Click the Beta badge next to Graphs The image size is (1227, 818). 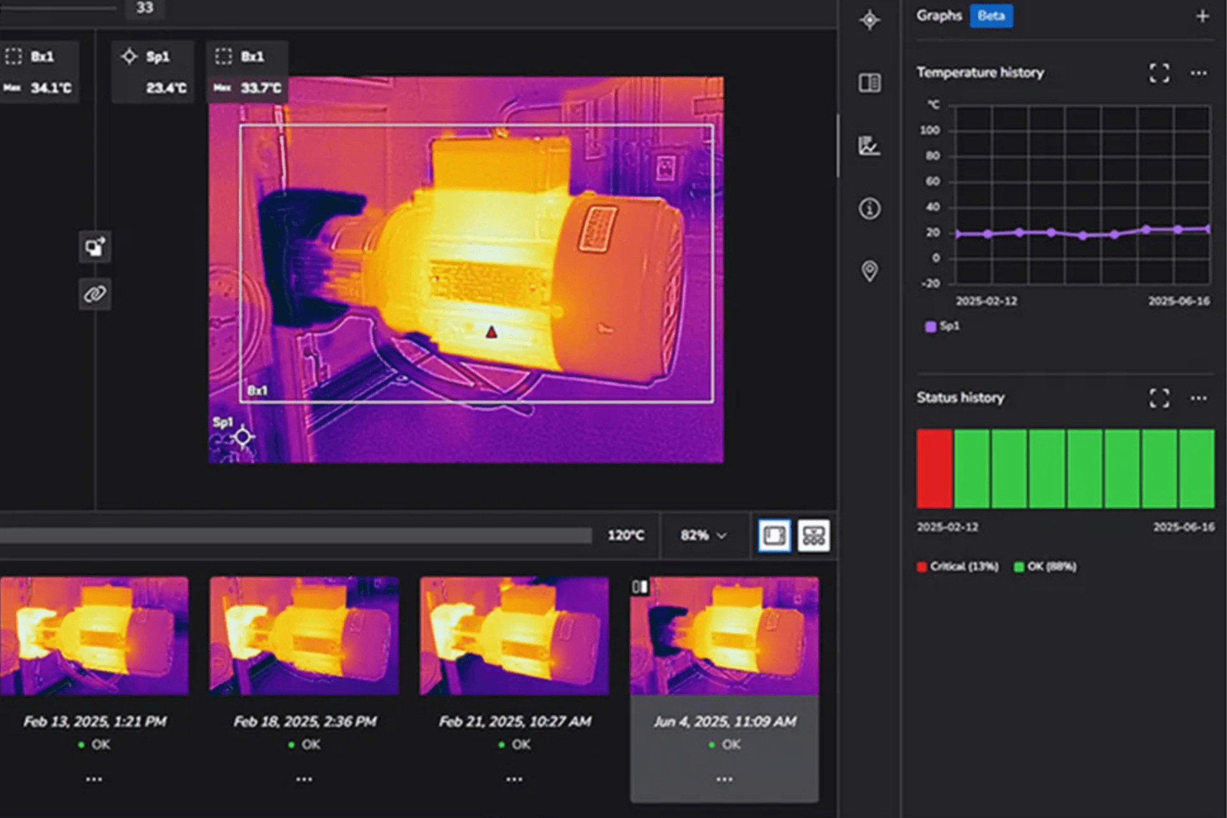point(991,16)
